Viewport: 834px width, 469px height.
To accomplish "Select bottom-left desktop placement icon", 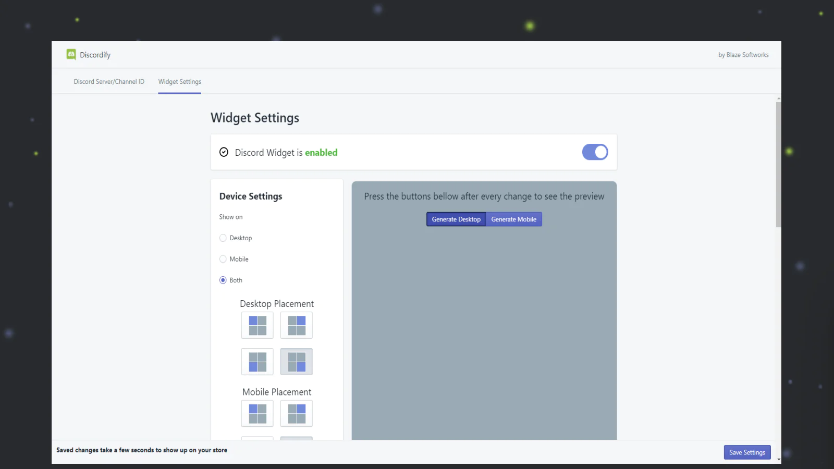I will click(x=257, y=362).
